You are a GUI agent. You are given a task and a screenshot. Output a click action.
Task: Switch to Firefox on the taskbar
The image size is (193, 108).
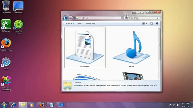coord(42,105)
